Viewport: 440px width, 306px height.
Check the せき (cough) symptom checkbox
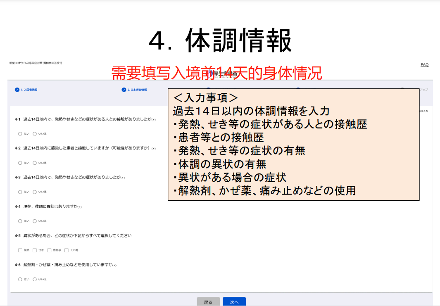pos(35,250)
